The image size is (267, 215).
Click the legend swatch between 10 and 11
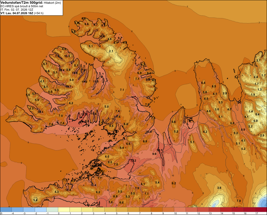point(180,210)
